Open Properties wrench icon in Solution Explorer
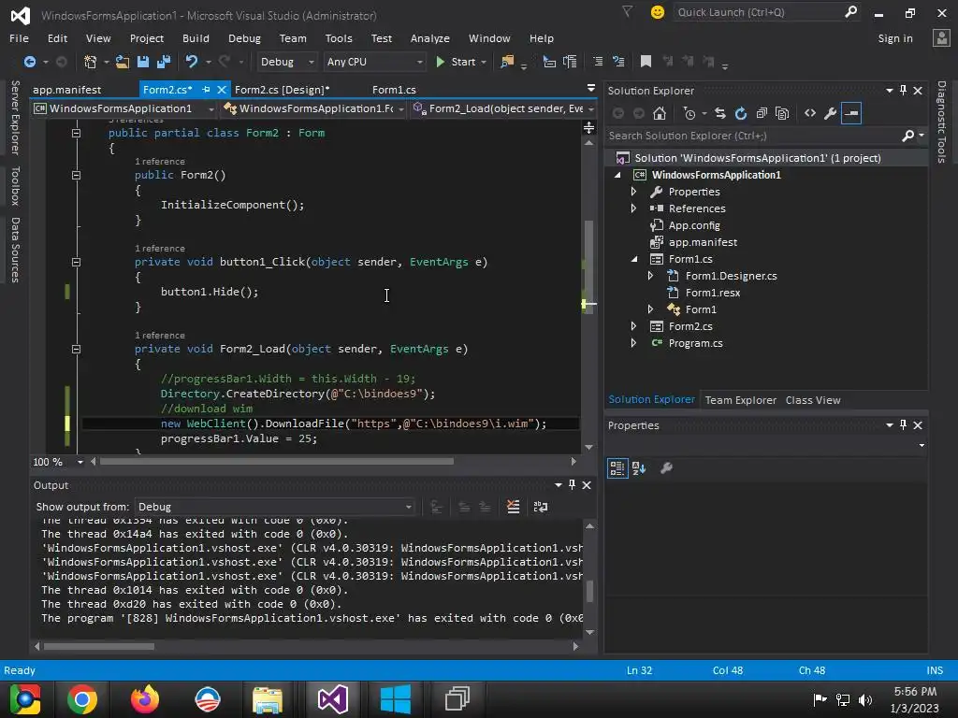This screenshot has height=718, width=958. point(831,113)
